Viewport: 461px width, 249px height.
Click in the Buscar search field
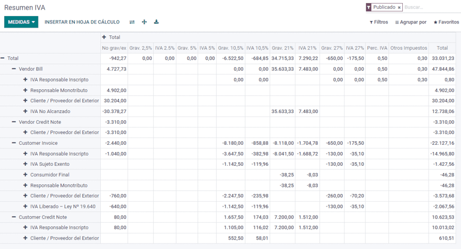click(x=430, y=8)
